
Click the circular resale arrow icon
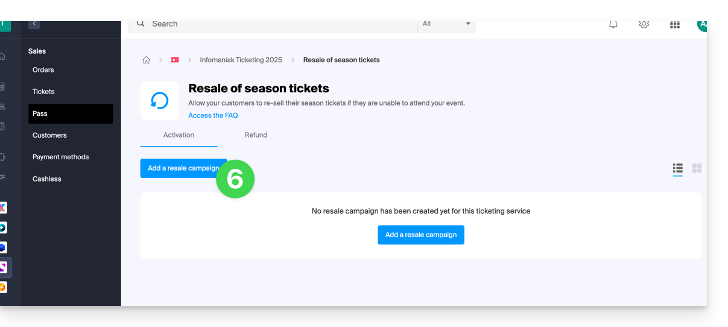(x=159, y=100)
